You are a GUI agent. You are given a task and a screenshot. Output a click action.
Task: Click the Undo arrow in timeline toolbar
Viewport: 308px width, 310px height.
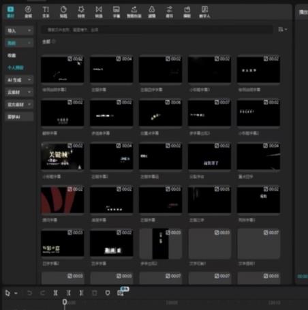[29, 293]
